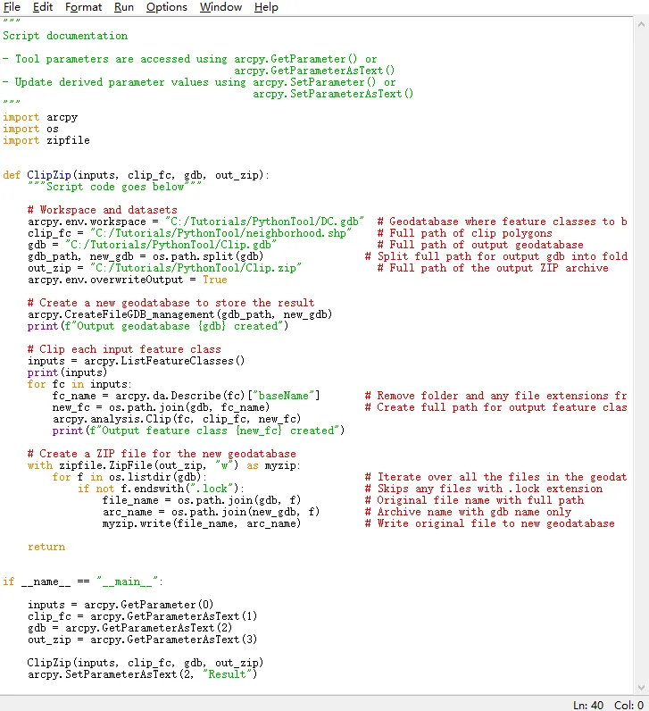
Task: Click the 'if __name__ == "__main__":' line
Action: pyautogui.click(x=83, y=581)
